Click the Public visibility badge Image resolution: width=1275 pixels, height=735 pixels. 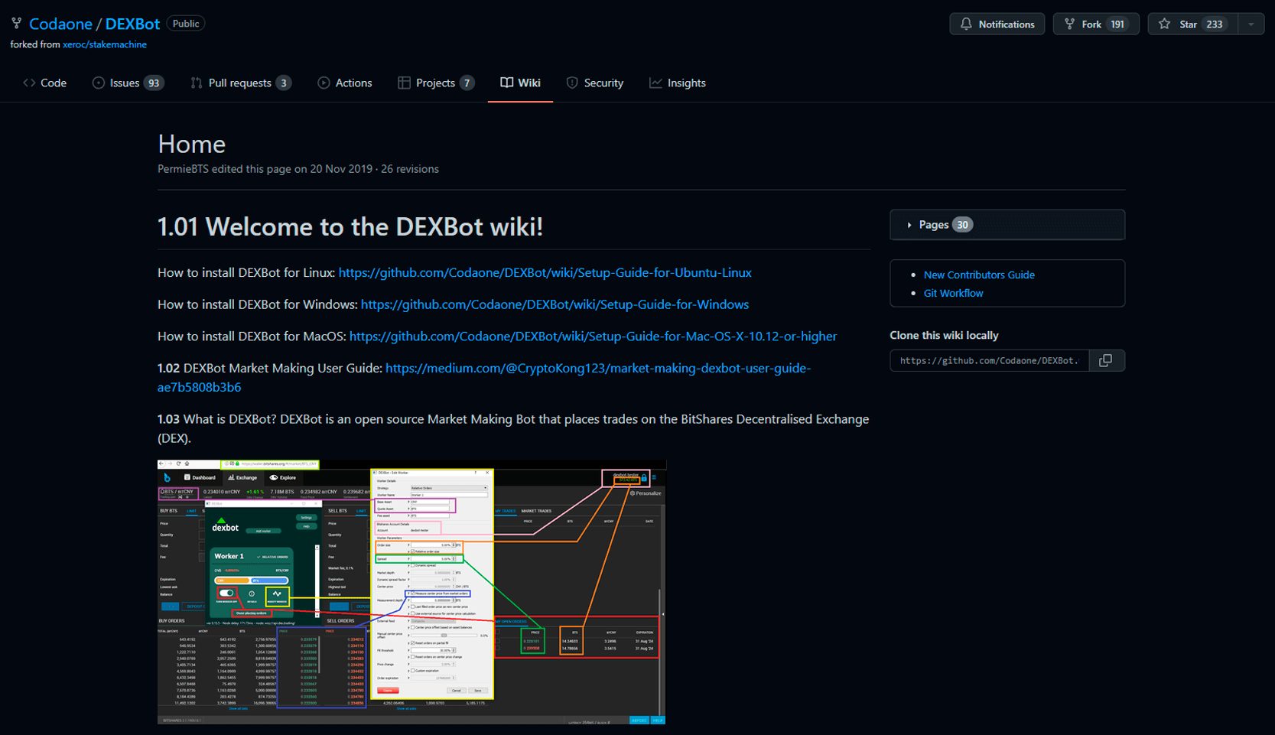(x=186, y=24)
